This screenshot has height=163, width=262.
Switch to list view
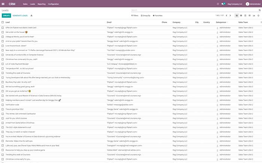[x=237, y=16]
